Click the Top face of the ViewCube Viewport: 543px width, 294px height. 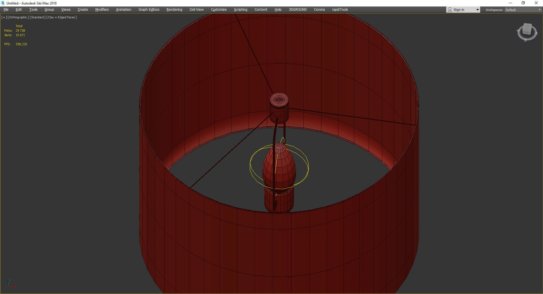527,26
